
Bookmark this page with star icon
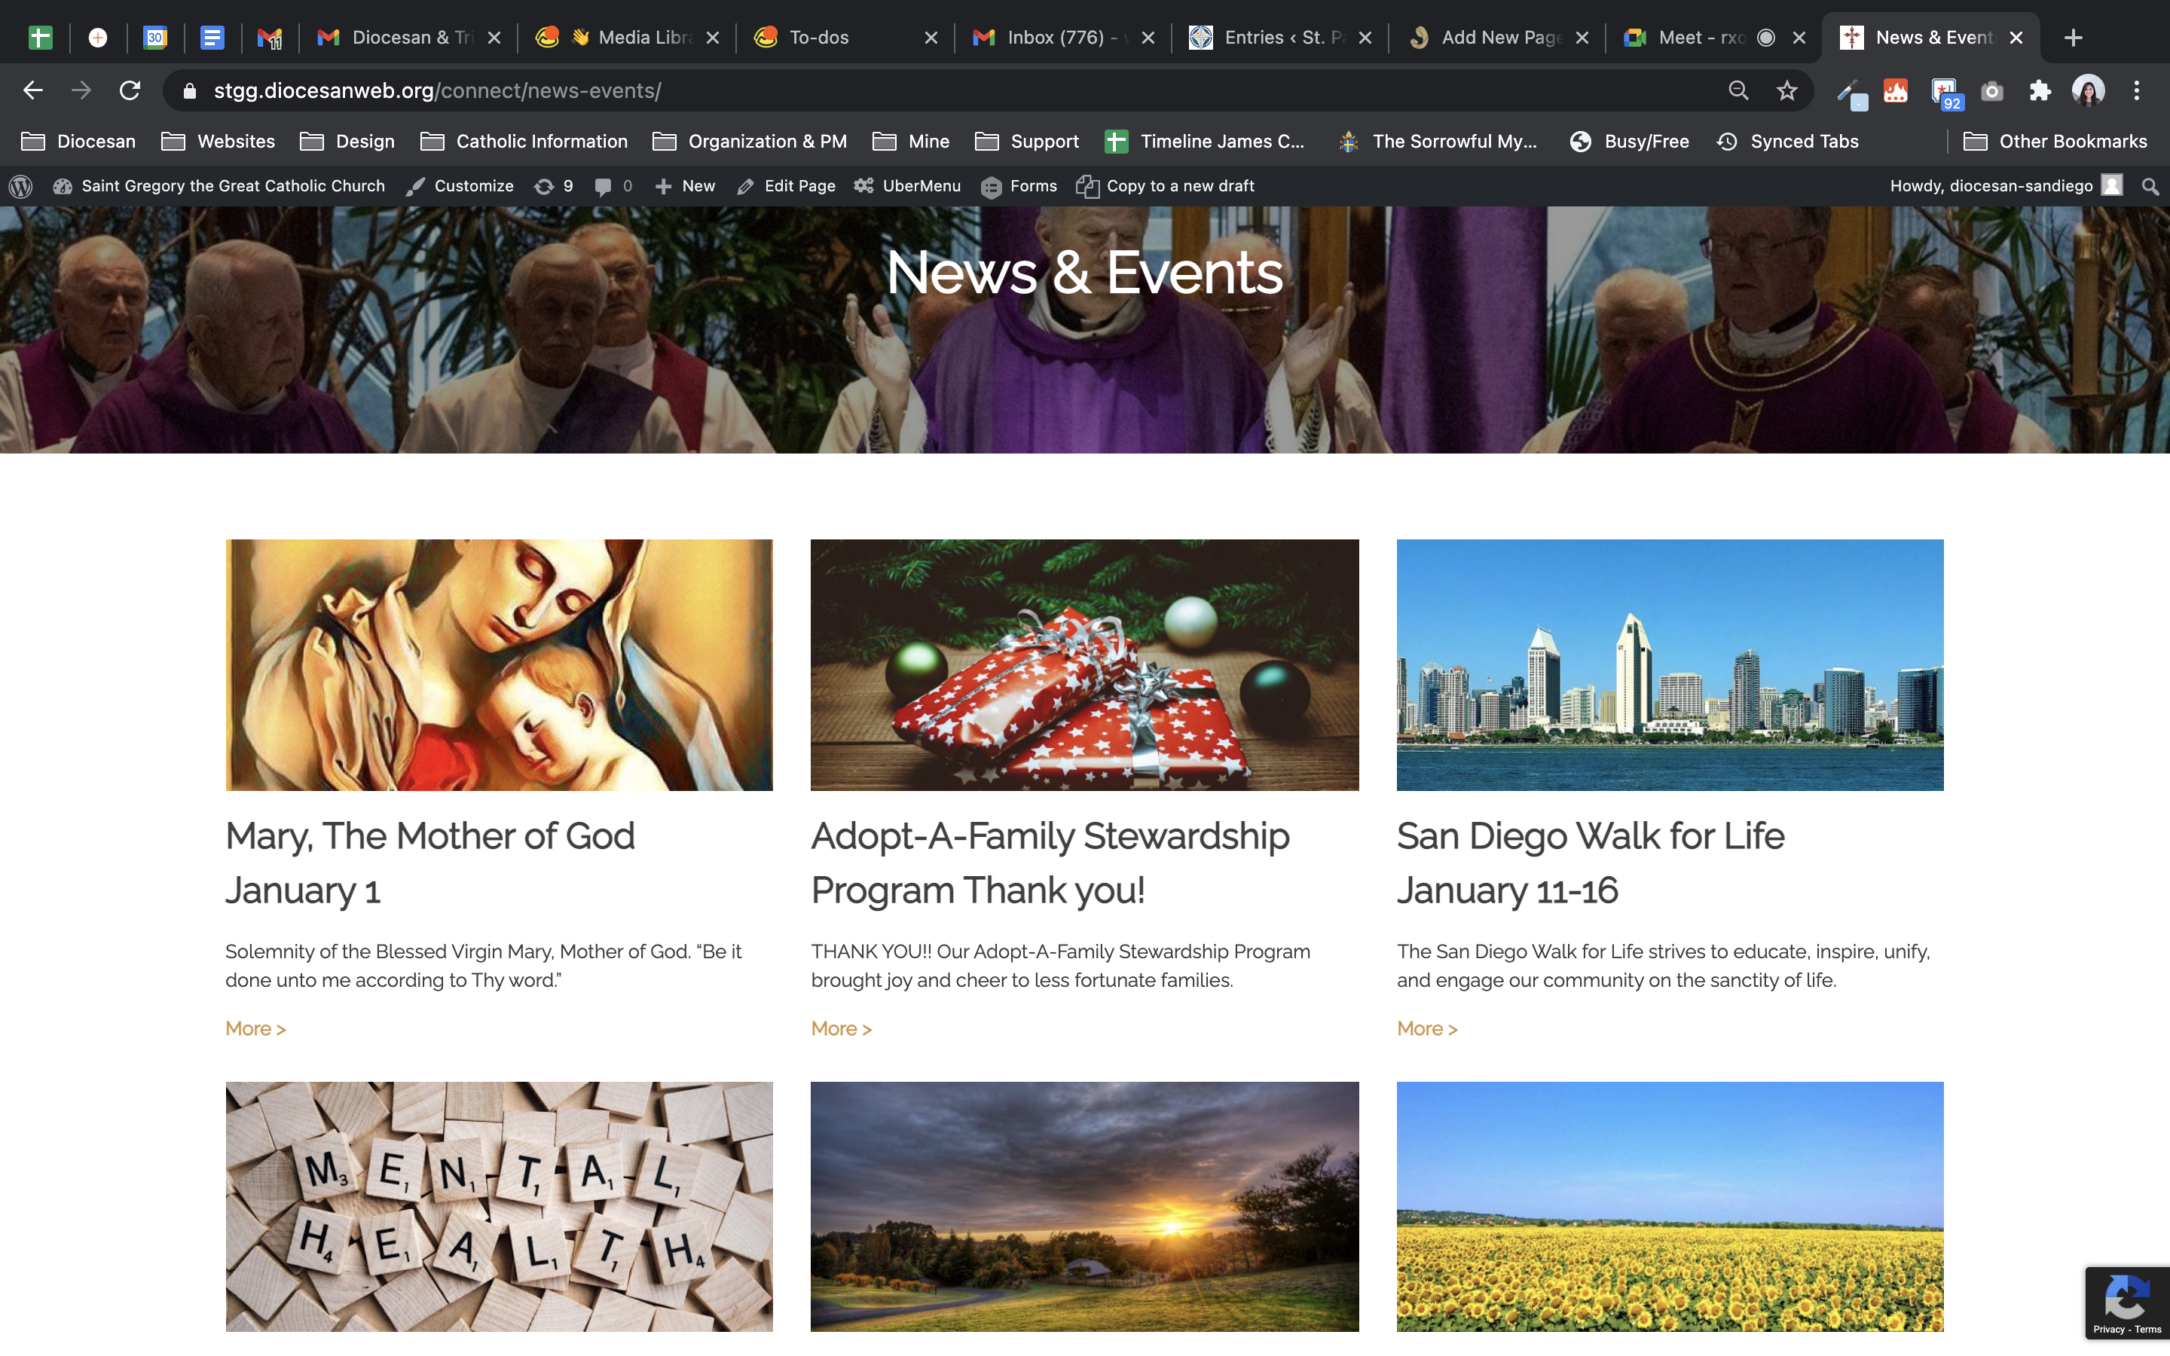(x=1786, y=90)
